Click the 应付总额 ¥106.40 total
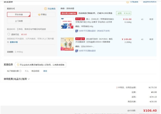 point(150,111)
